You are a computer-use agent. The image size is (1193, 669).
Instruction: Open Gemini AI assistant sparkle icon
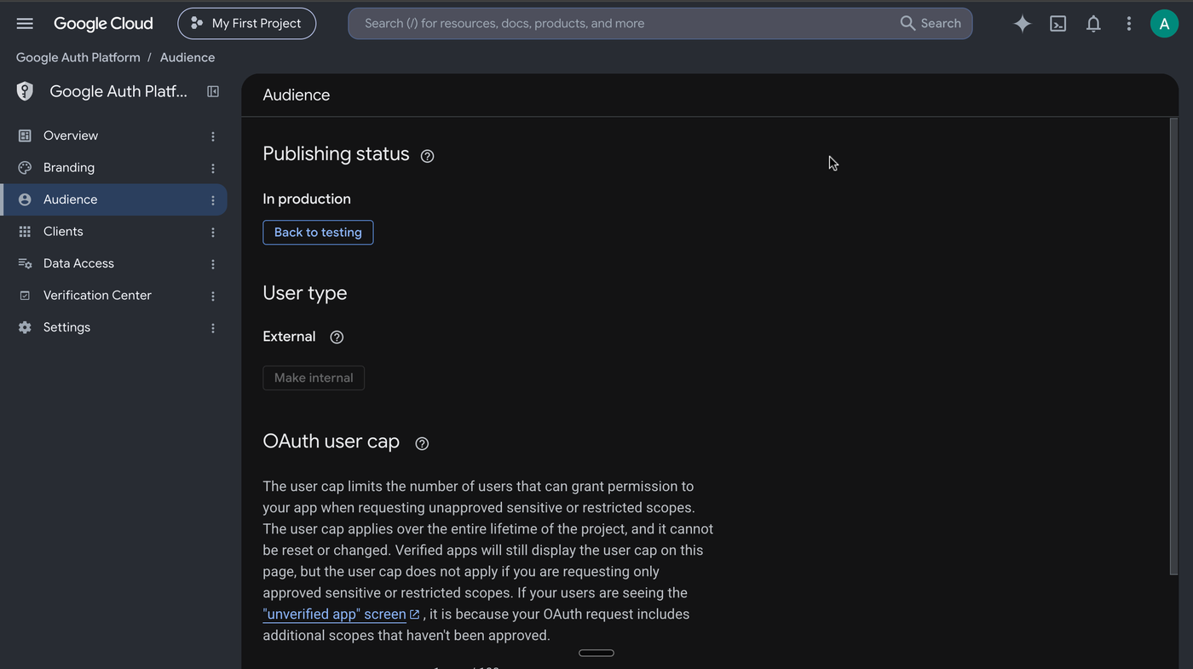1022,24
